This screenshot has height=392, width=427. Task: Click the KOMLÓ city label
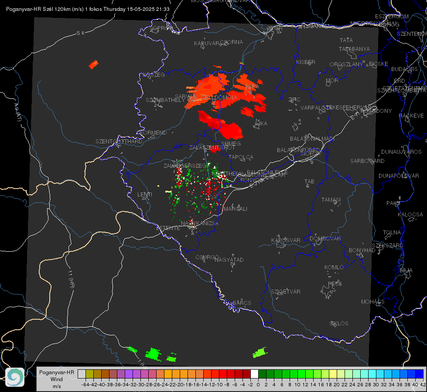[334, 267]
